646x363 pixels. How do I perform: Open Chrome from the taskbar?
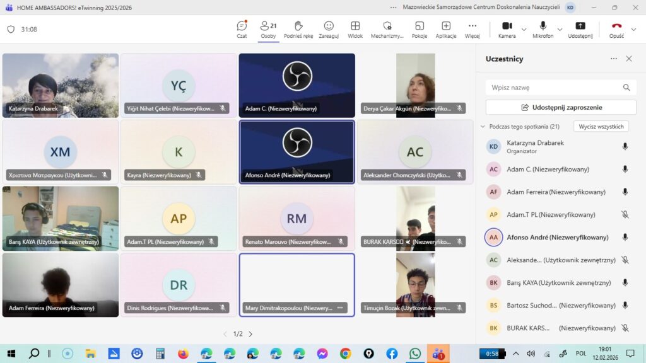[x=346, y=353]
